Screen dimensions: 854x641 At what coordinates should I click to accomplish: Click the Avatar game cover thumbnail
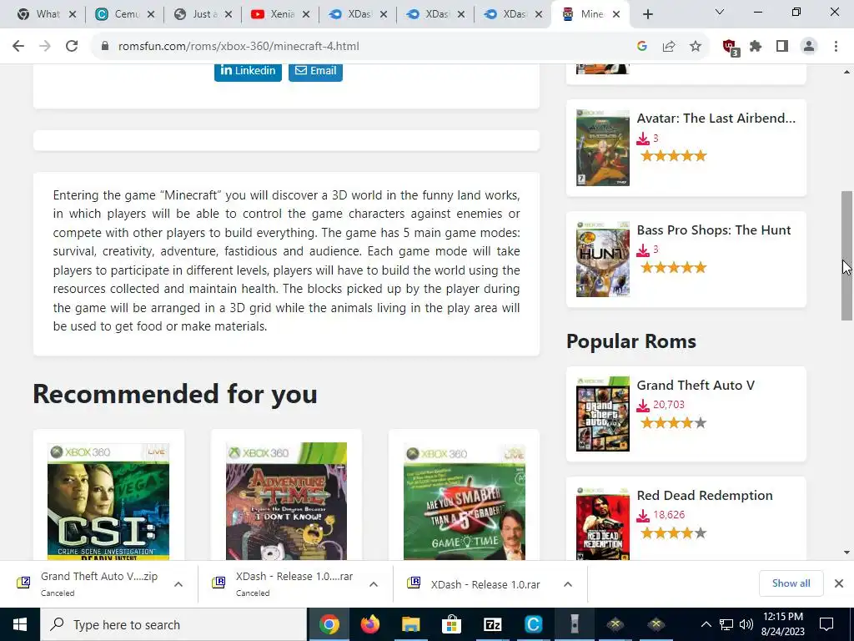[603, 148]
